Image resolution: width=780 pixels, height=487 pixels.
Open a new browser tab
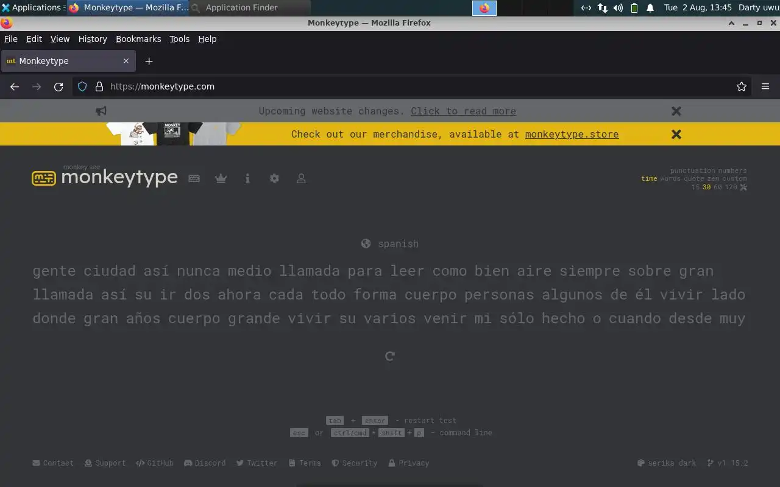[149, 61]
